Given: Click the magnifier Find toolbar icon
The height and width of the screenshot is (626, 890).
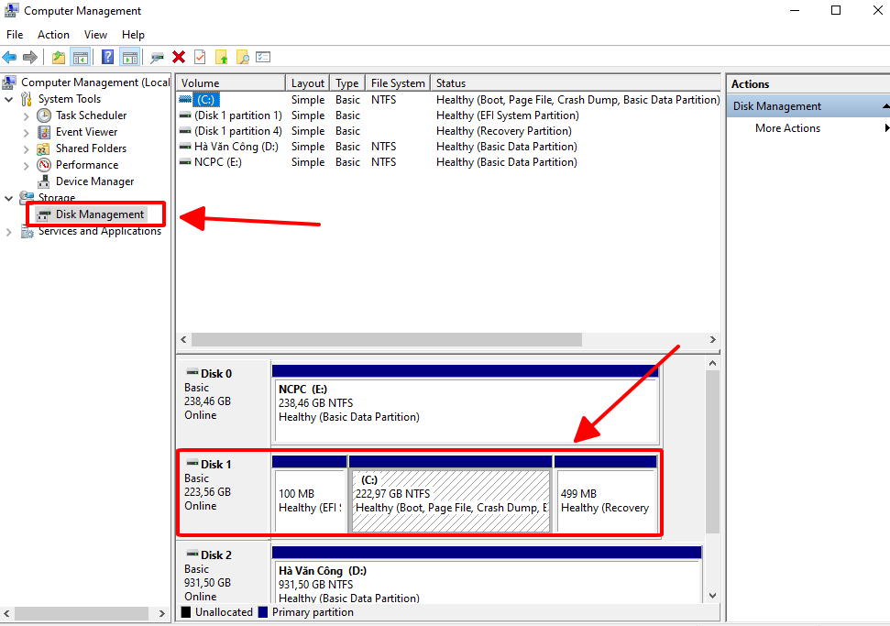Looking at the screenshot, I should pos(242,58).
